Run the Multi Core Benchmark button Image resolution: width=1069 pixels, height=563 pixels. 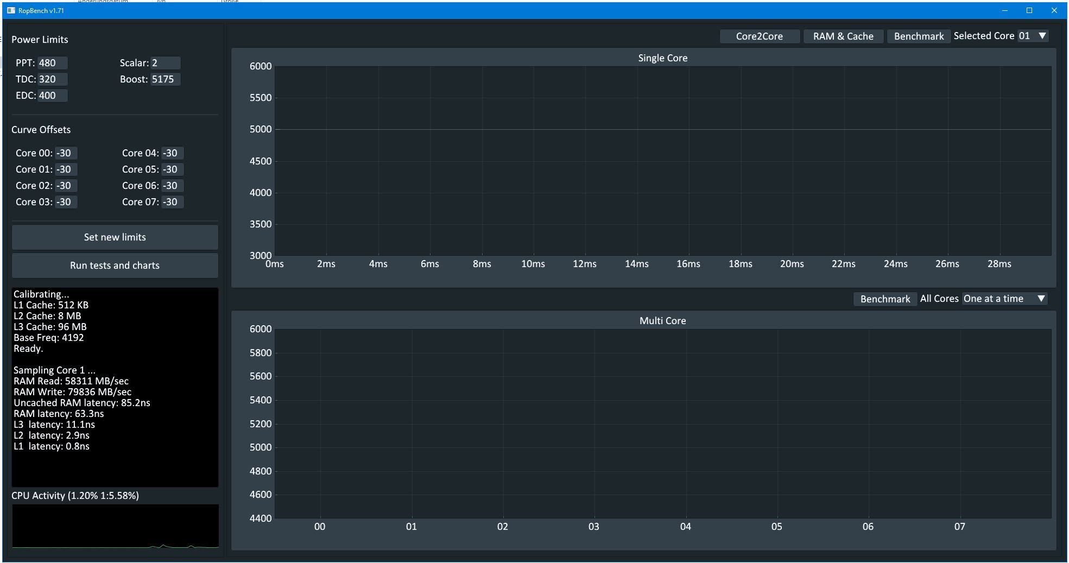(885, 299)
